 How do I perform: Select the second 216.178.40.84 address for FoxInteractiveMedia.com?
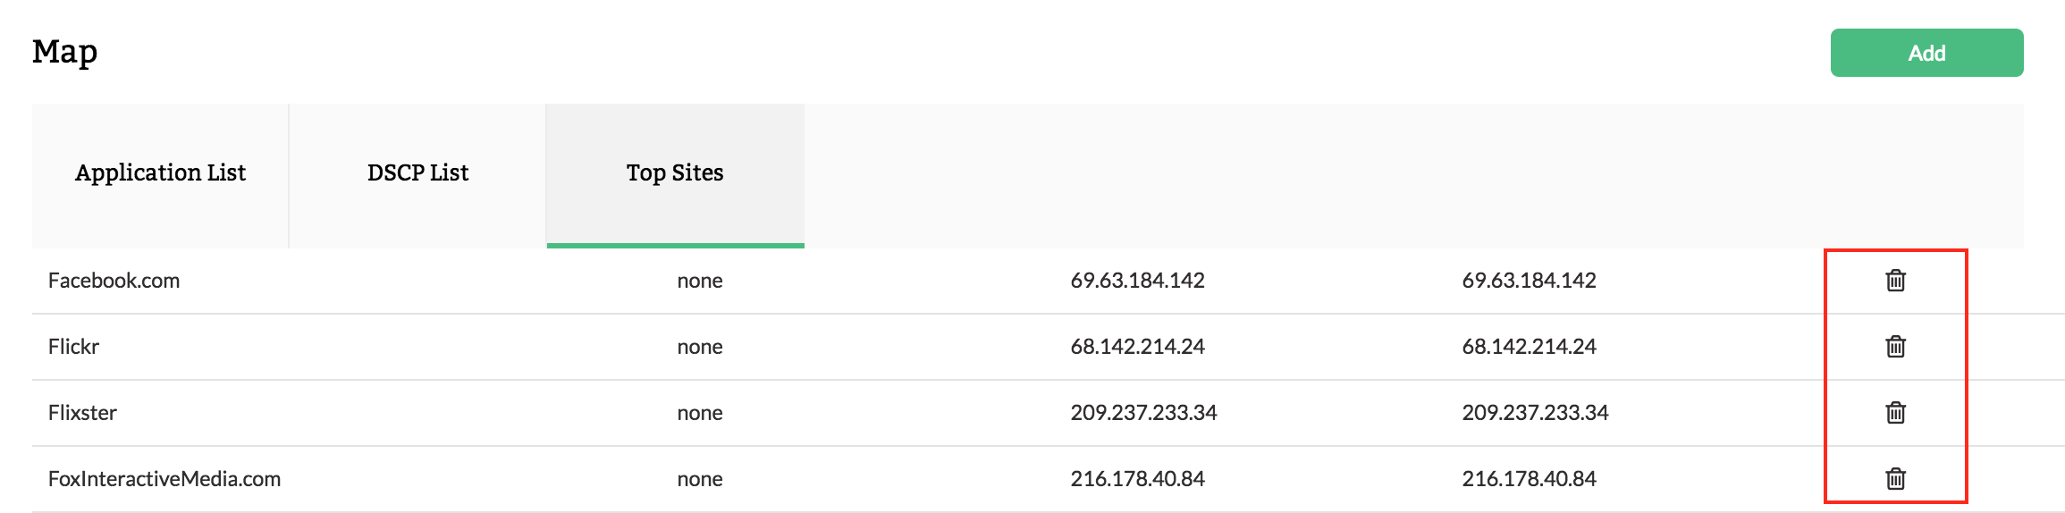(1529, 479)
